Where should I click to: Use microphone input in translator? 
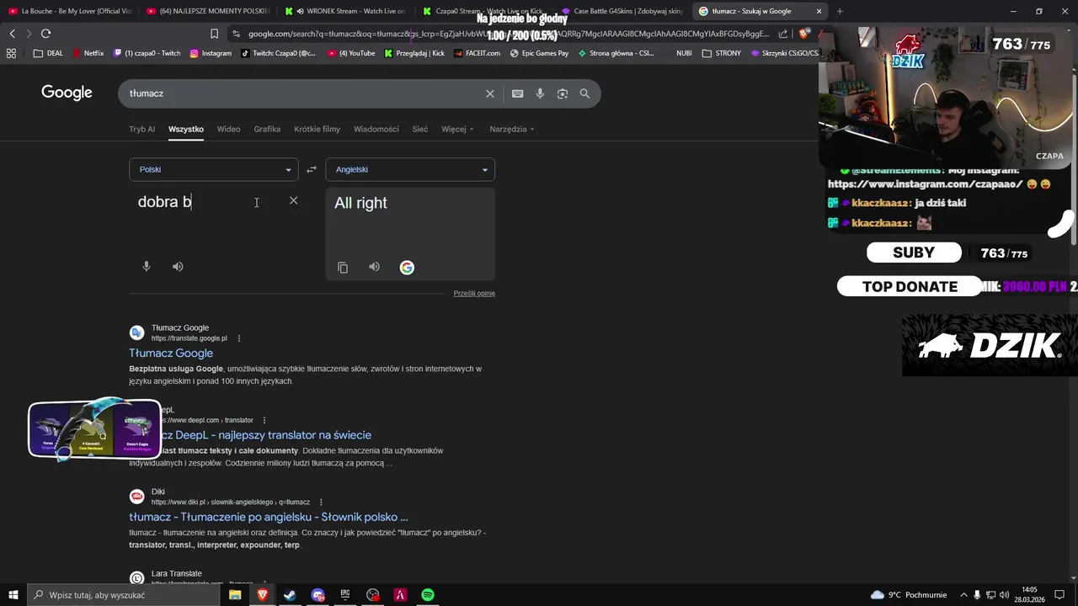click(147, 266)
